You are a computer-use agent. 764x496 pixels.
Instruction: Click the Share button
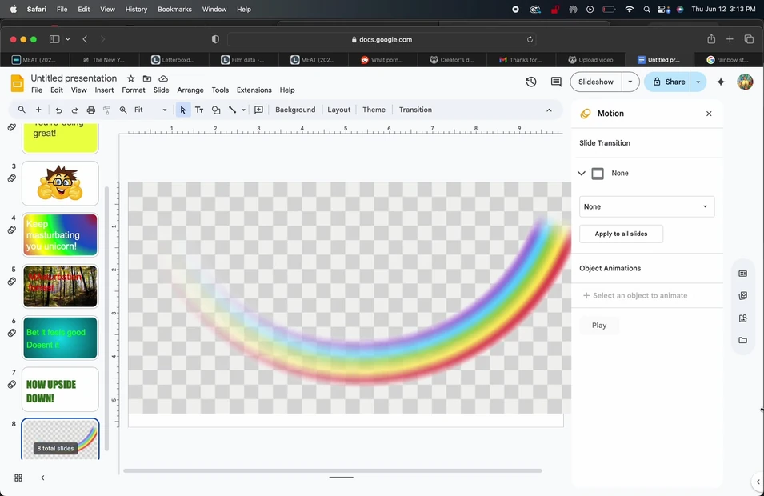coord(669,82)
